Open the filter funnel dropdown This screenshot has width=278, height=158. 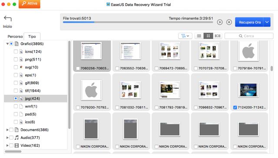pyautogui.click(x=185, y=36)
